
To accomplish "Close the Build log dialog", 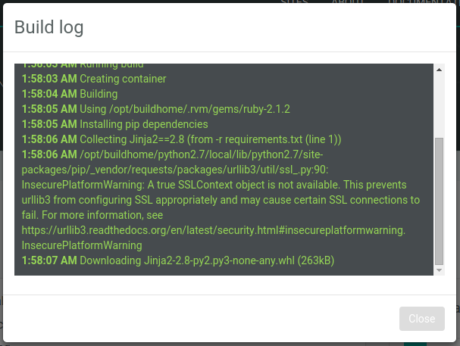I will tap(421, 319).
